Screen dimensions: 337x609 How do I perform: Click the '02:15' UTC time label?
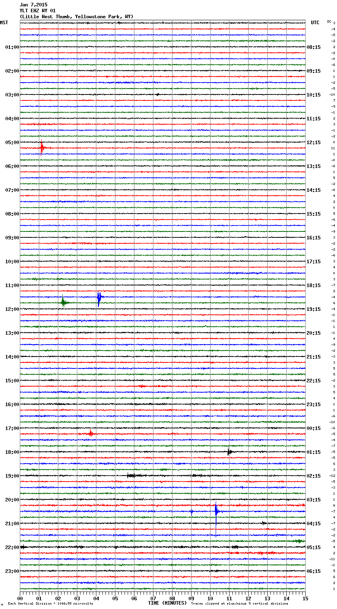click(x=314, y=476)
